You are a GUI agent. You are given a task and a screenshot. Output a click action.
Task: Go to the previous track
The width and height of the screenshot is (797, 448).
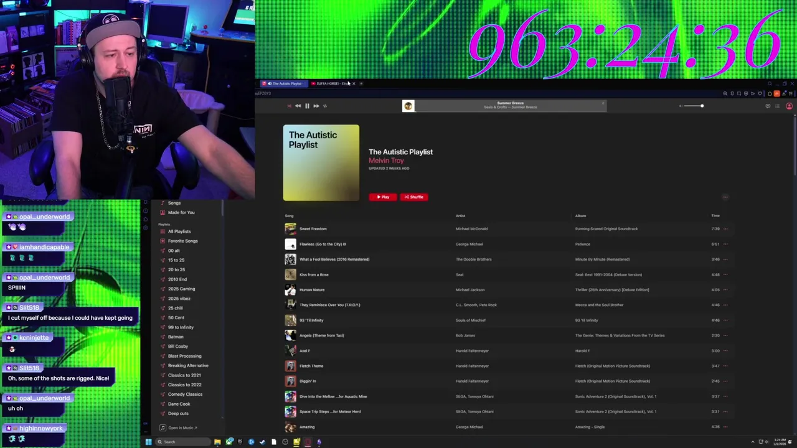pos(298,106)
